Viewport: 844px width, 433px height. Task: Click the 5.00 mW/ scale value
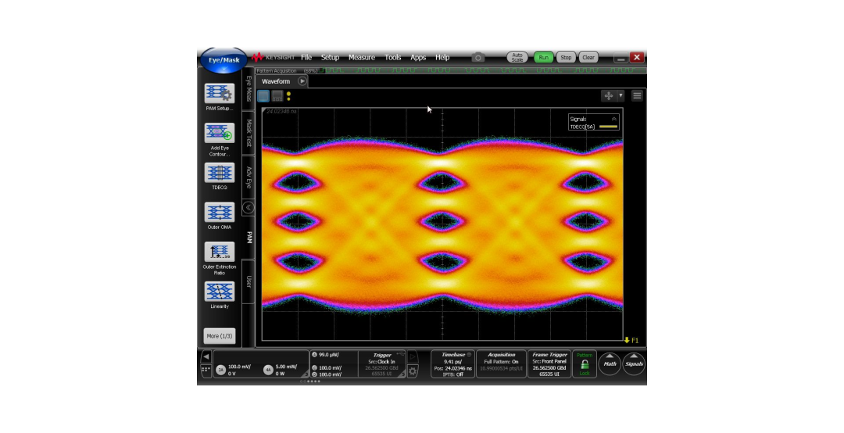[286, 367]
